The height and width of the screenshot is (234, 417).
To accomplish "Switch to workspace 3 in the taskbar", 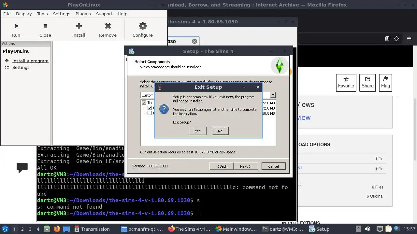I will tap(30, 229).
